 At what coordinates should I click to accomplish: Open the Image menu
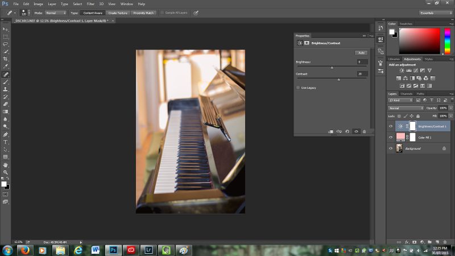38,4
